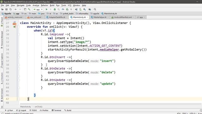Image resolution: width=202 pixels, height=114 pixels.
Task: Click the Sync/Refresh toolbar icon
Action: [x=10, y=9]
